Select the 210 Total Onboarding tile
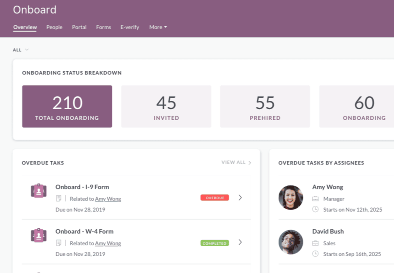394x273 pixels. click(67, 106)
